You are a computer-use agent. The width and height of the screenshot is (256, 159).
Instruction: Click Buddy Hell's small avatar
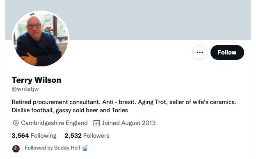coord(16,149)
